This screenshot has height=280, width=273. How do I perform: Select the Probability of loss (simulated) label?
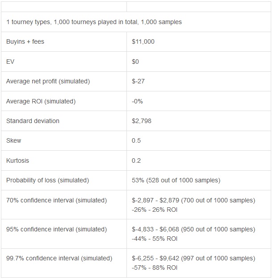click(48, 180)
